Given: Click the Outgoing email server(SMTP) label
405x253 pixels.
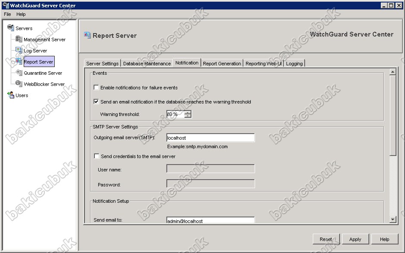Looking at the screenshot, I should (124, 137).
